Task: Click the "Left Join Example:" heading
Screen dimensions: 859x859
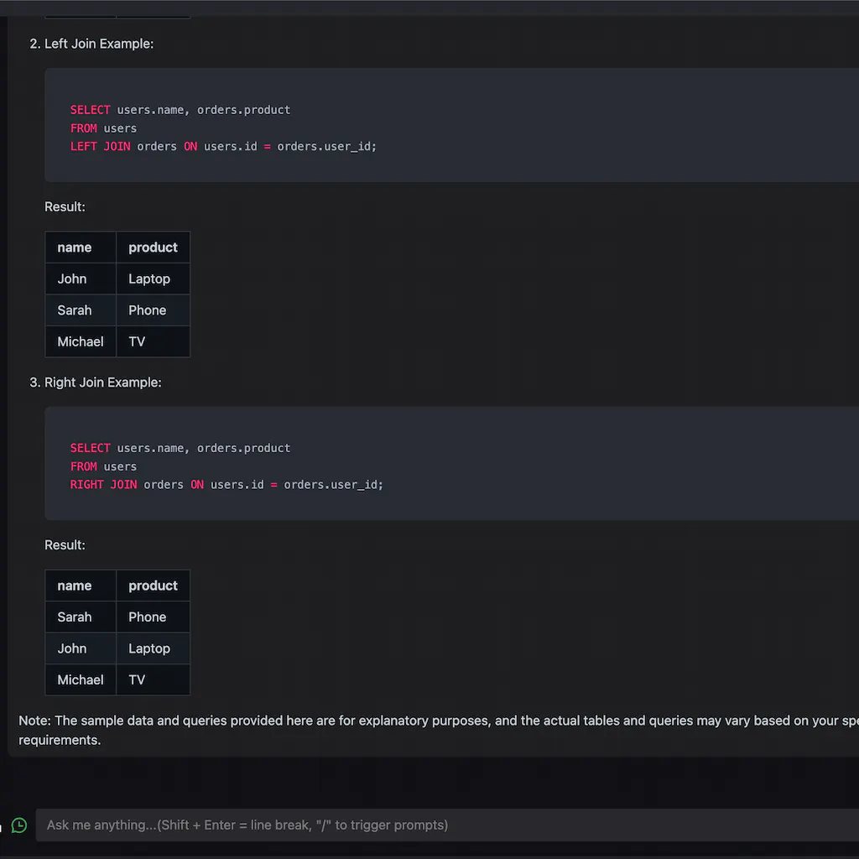Action: [x=99, y=44]
